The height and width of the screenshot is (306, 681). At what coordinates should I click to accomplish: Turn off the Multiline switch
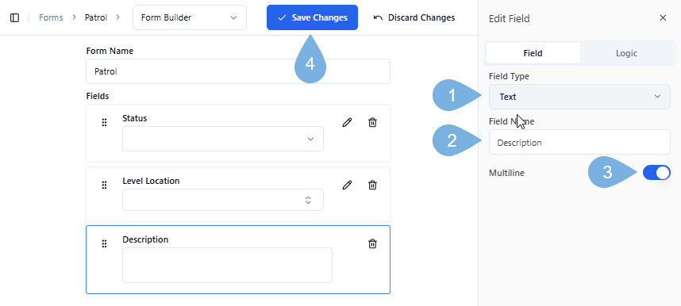(656, 173)
